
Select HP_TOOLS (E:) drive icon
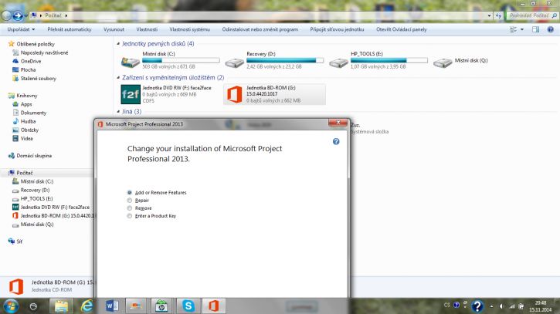[338, 63]
